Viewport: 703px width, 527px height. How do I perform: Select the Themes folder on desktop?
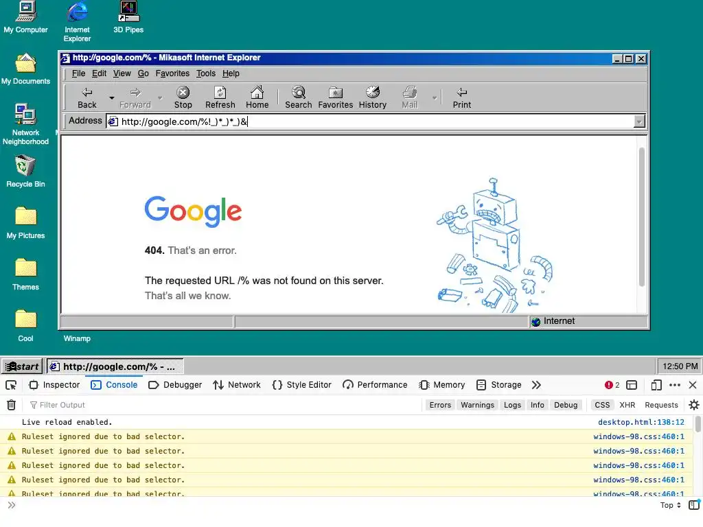coord(25,274)
